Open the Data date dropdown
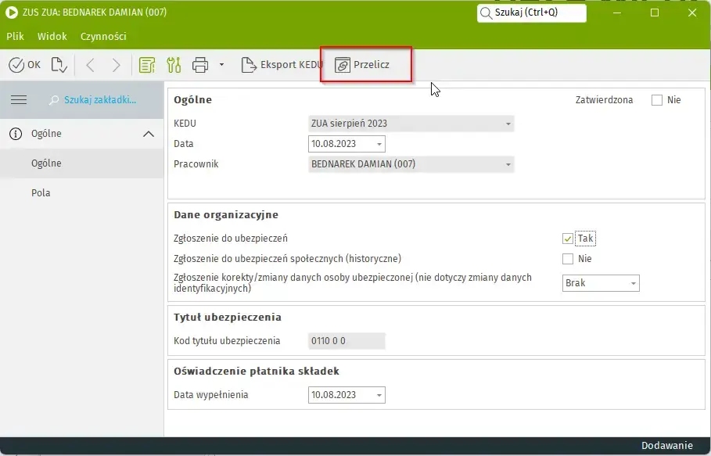The width and height of the screenshot is (711, 456). (x=379, y=145)
